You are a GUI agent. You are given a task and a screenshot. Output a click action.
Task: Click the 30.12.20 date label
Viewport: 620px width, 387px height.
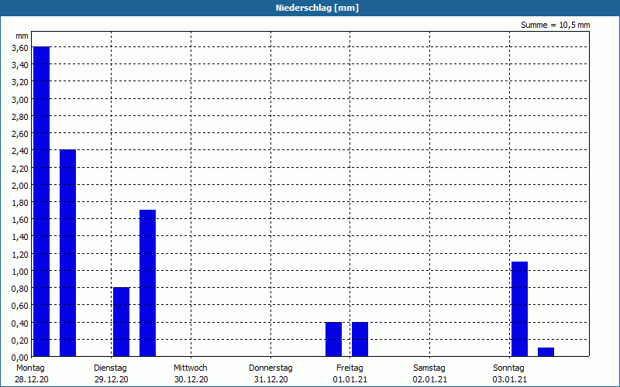(x=191, y=380)
